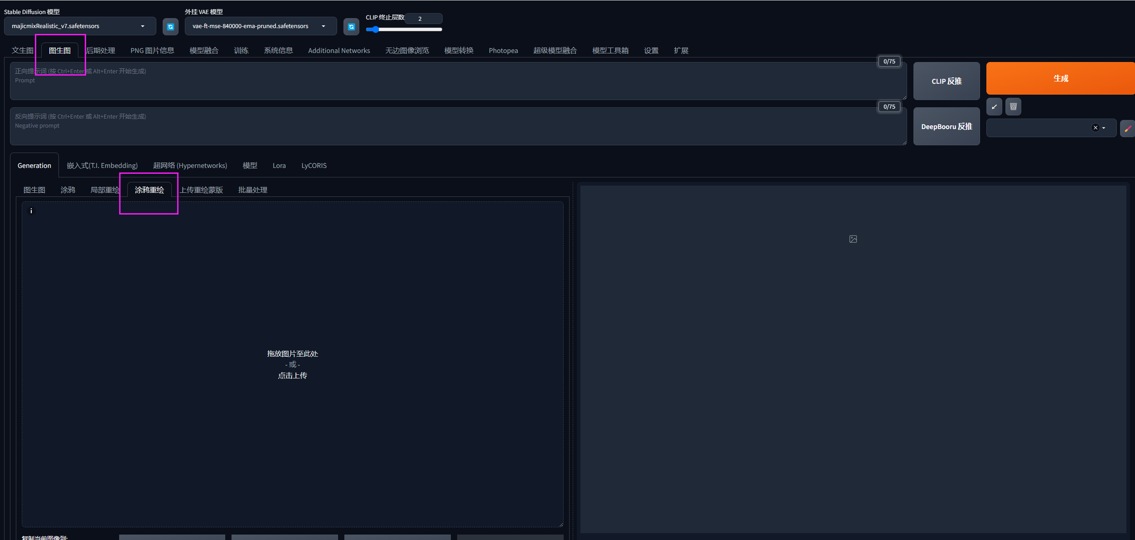
Task: Clear the styles selection with the X icon
Action: click(x=1095, y=128)
